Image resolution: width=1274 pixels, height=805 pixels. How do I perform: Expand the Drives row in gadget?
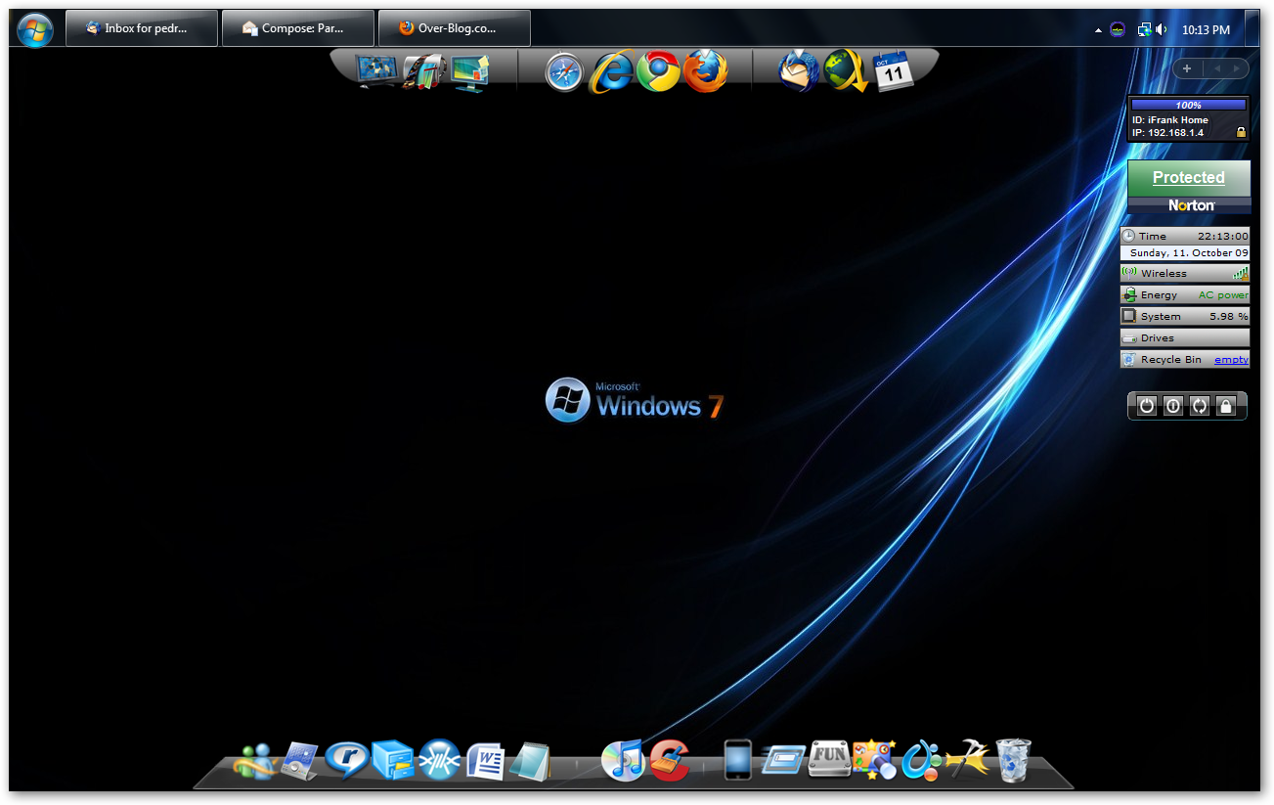(x=1185, y=337)
